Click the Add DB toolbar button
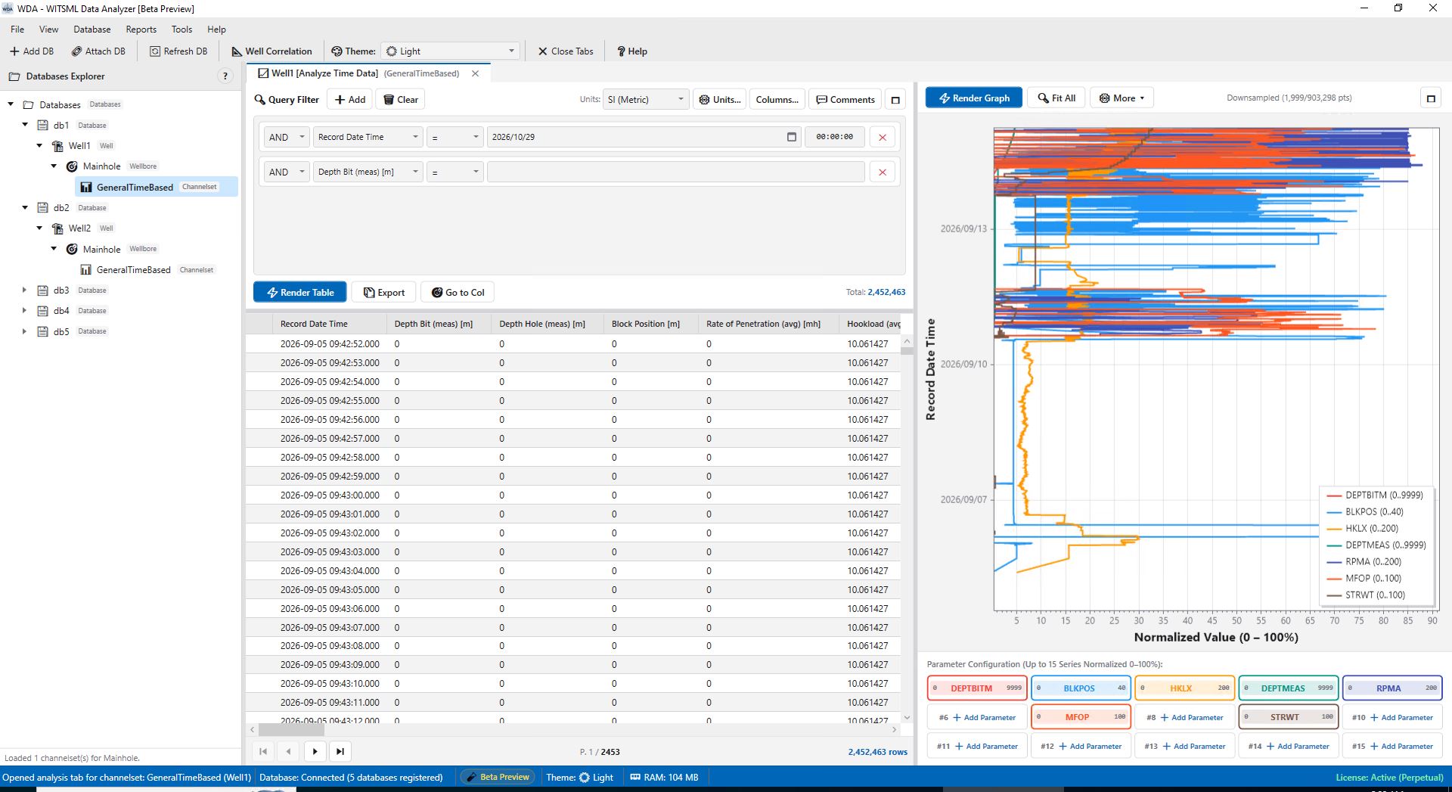 [32, 51]
